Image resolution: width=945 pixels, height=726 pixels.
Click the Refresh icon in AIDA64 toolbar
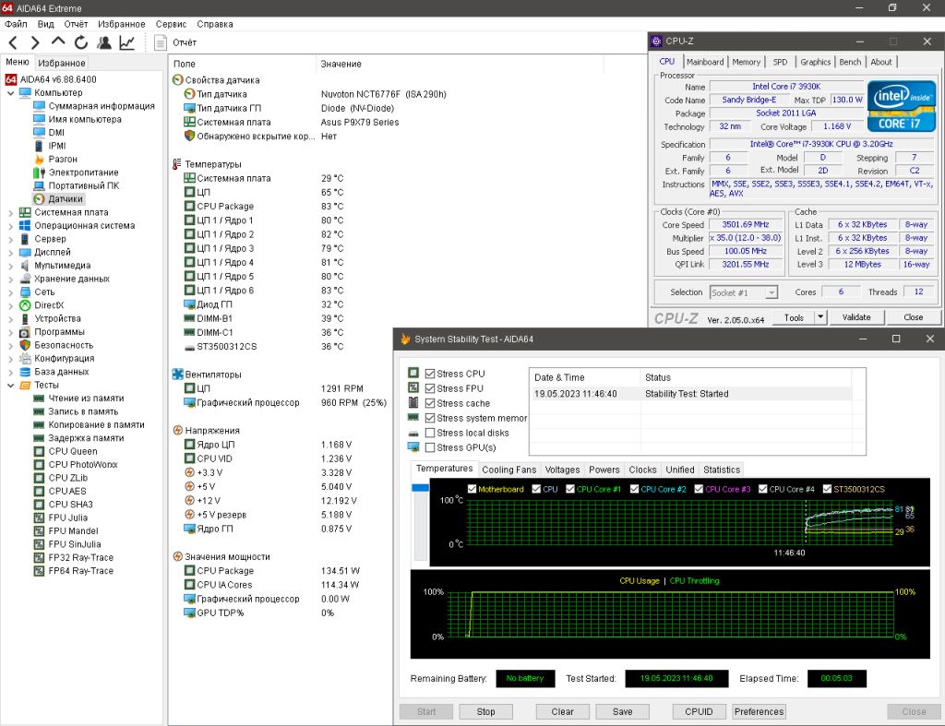tap(81, 42)
